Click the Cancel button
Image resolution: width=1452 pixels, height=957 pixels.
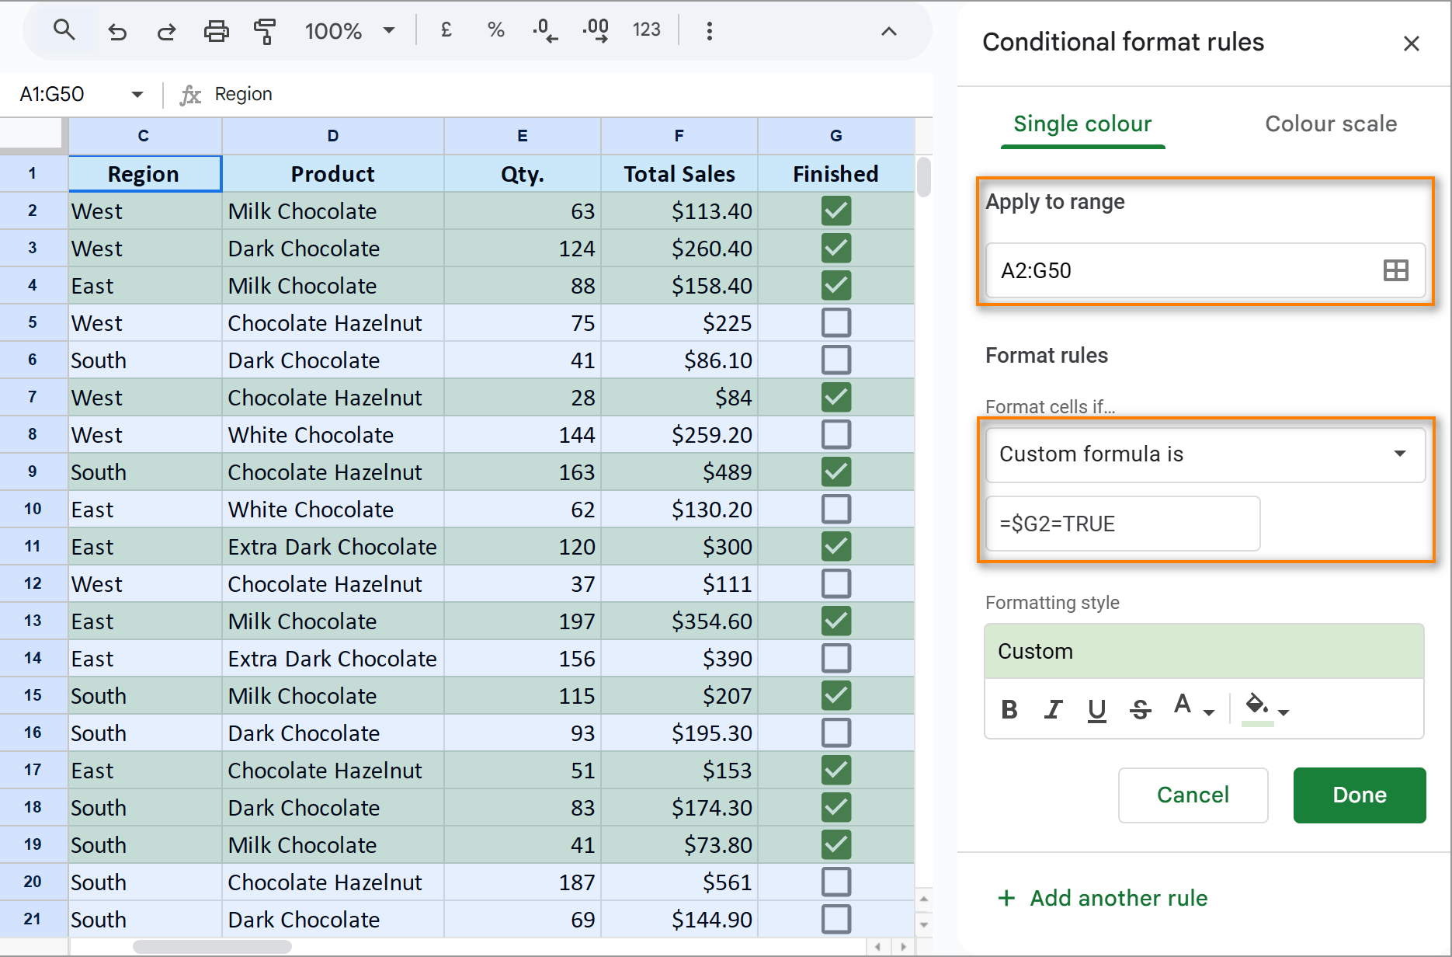coord(1193,795)
